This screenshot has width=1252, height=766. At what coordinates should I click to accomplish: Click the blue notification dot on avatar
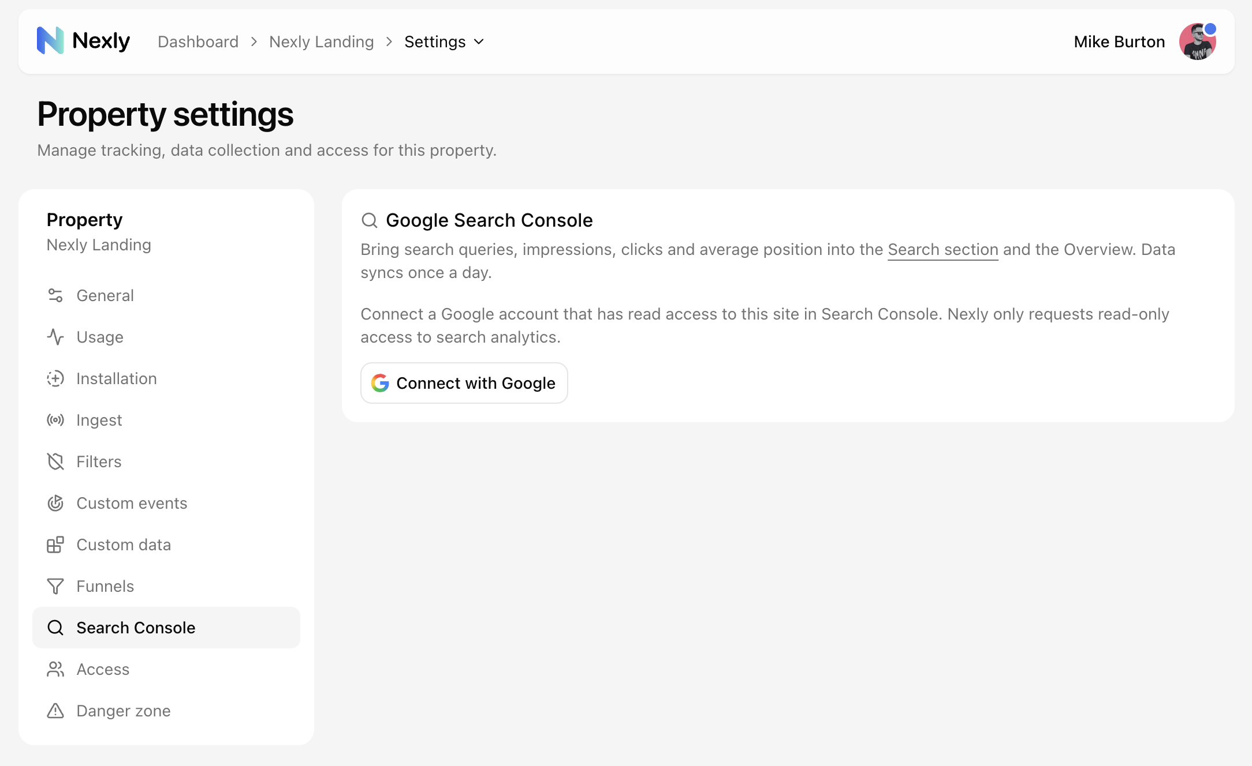tap(1210, 29)
